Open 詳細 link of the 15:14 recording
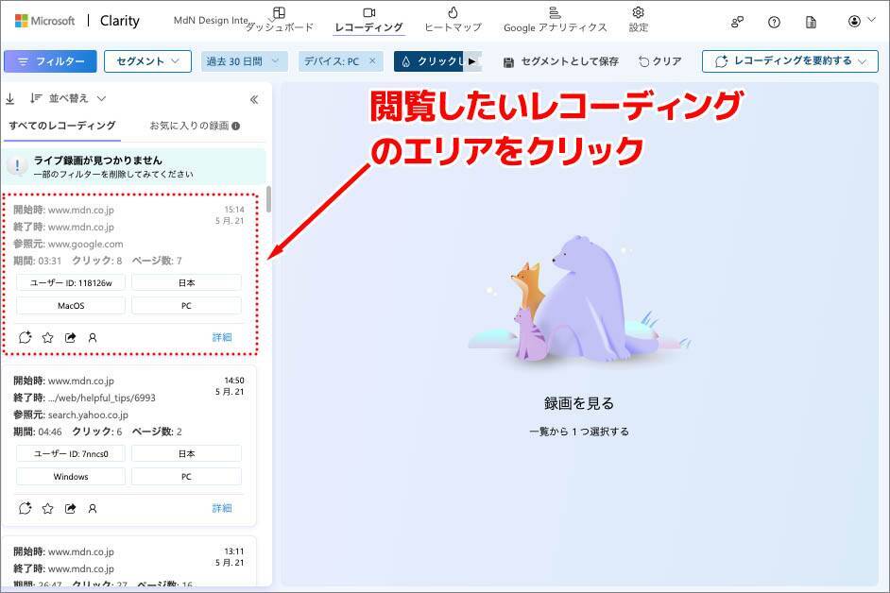The width and height of the screenshot is (890, 593). click(221, 337)
